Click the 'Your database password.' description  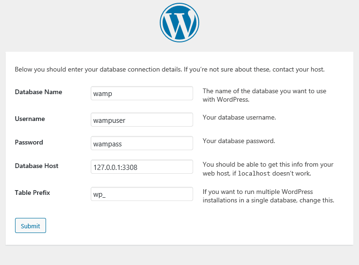tap(239, 141)
